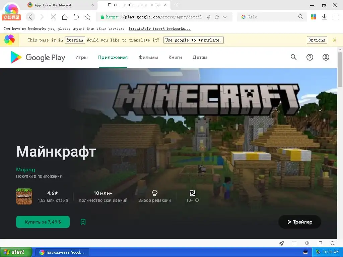Click the keyboard icon in system tray
Screen dimensions: 343x257
coord(305,252)
